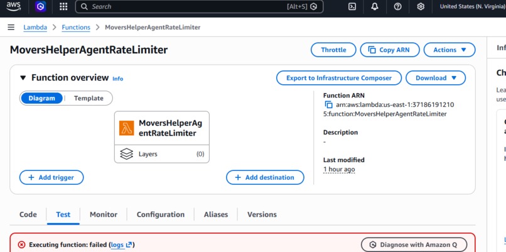Open the external logs link icon

click(x=129, y=245)
